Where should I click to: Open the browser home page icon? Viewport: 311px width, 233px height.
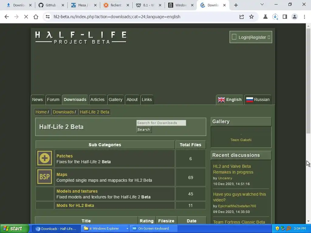(x=36, y=17)
